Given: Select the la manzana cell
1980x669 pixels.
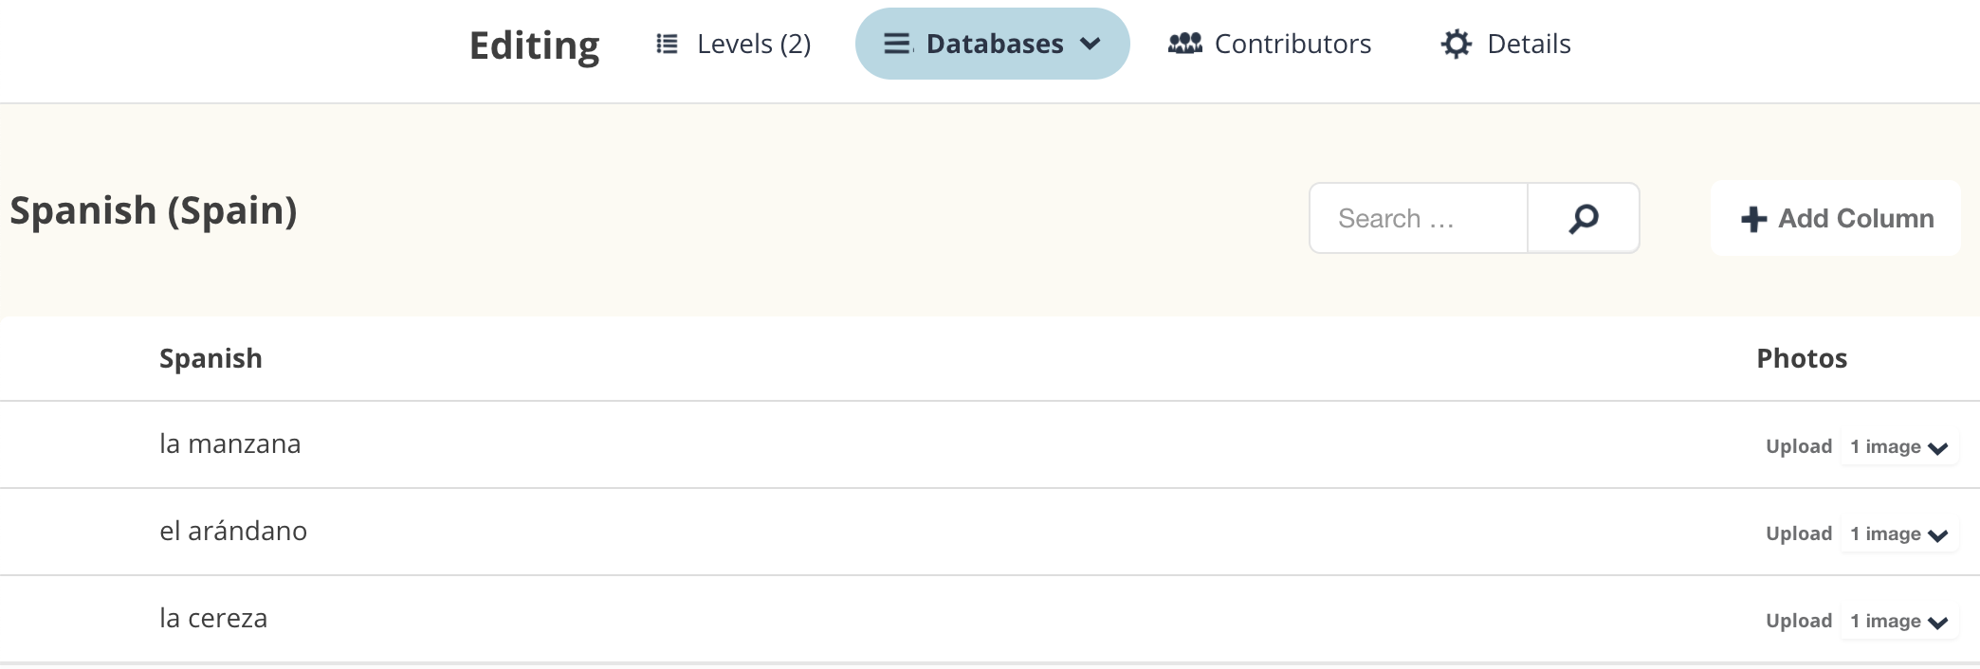Looking at the screenshot, I should click(230, 444).
